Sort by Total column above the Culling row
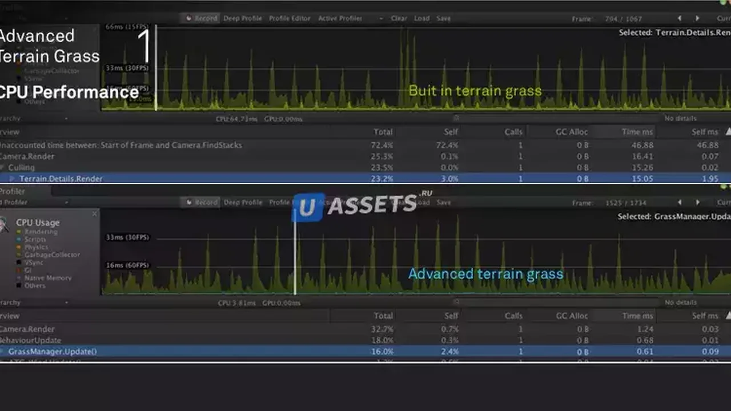The width and height of the screenshot is (731, 411). 383,132
